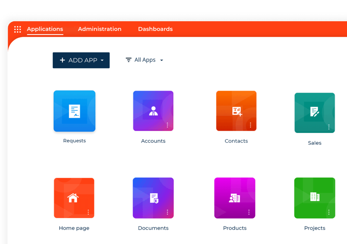Open the Documents app tile
The height and width of the screenshot is (244, 347).
(x=153, y=198)
